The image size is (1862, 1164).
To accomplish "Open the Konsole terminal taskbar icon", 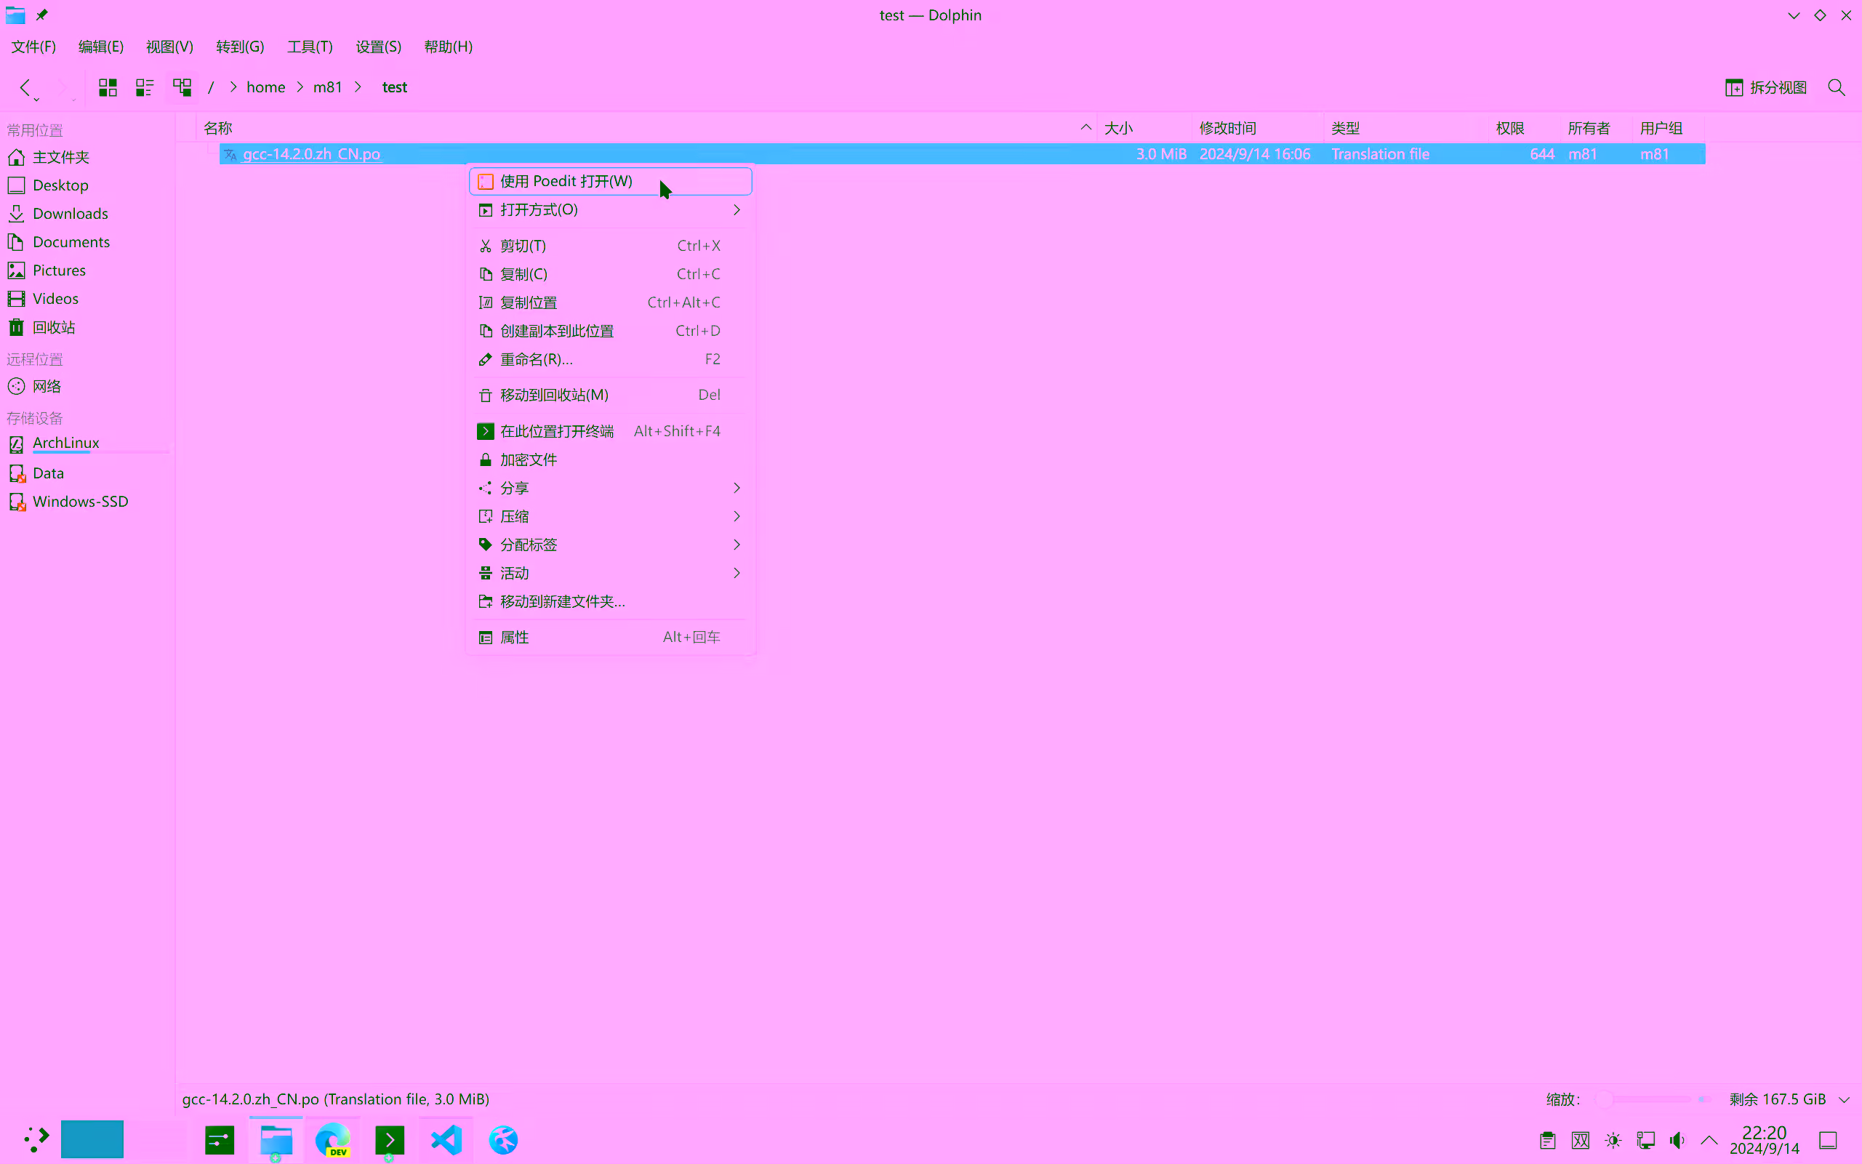I will (390, 1139).
